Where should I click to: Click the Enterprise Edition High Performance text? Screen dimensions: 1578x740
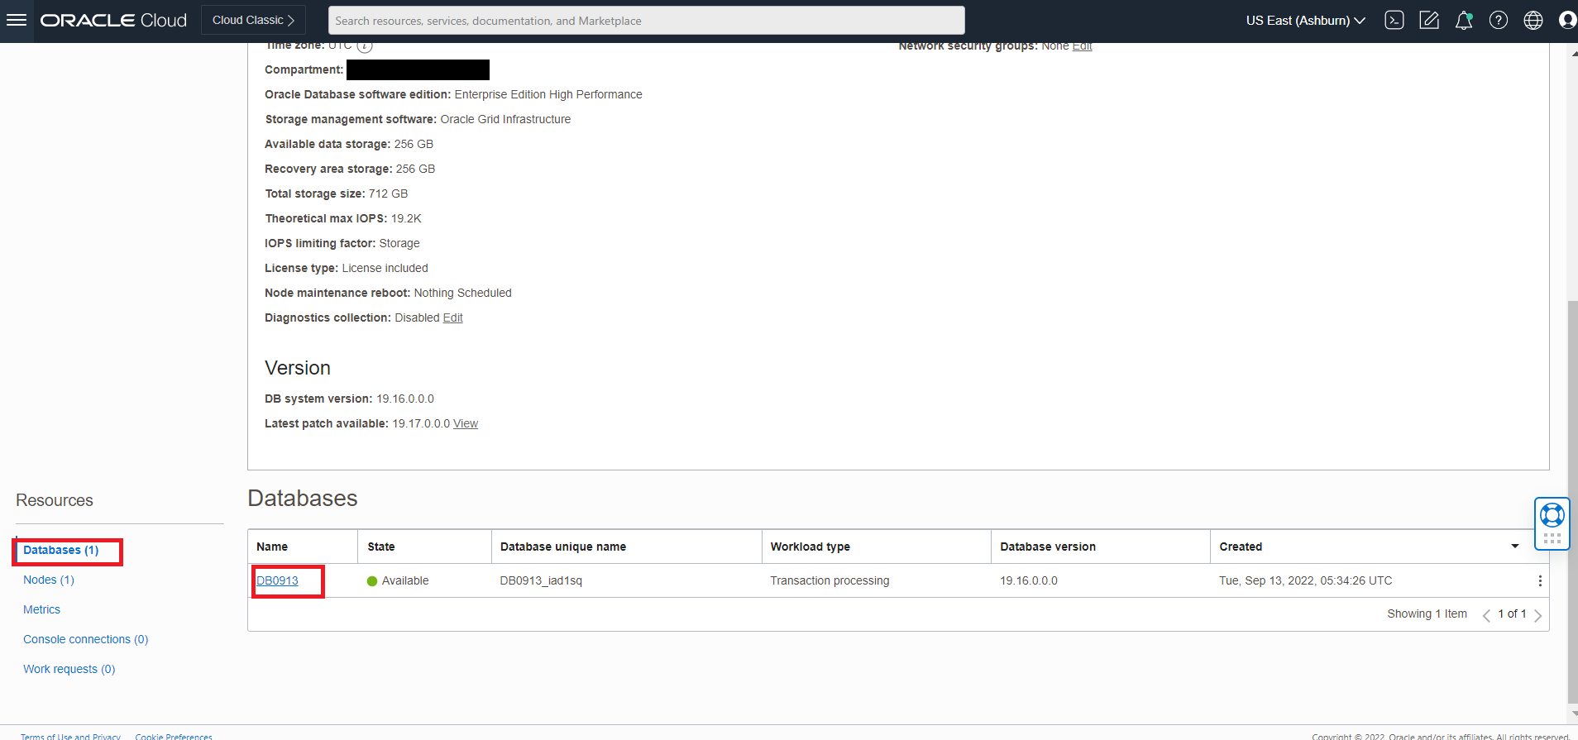click(548, 94)
